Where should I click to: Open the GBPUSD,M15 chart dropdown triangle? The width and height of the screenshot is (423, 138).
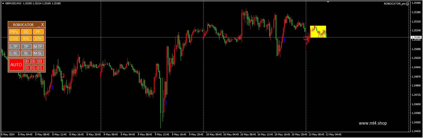(3, 3)
